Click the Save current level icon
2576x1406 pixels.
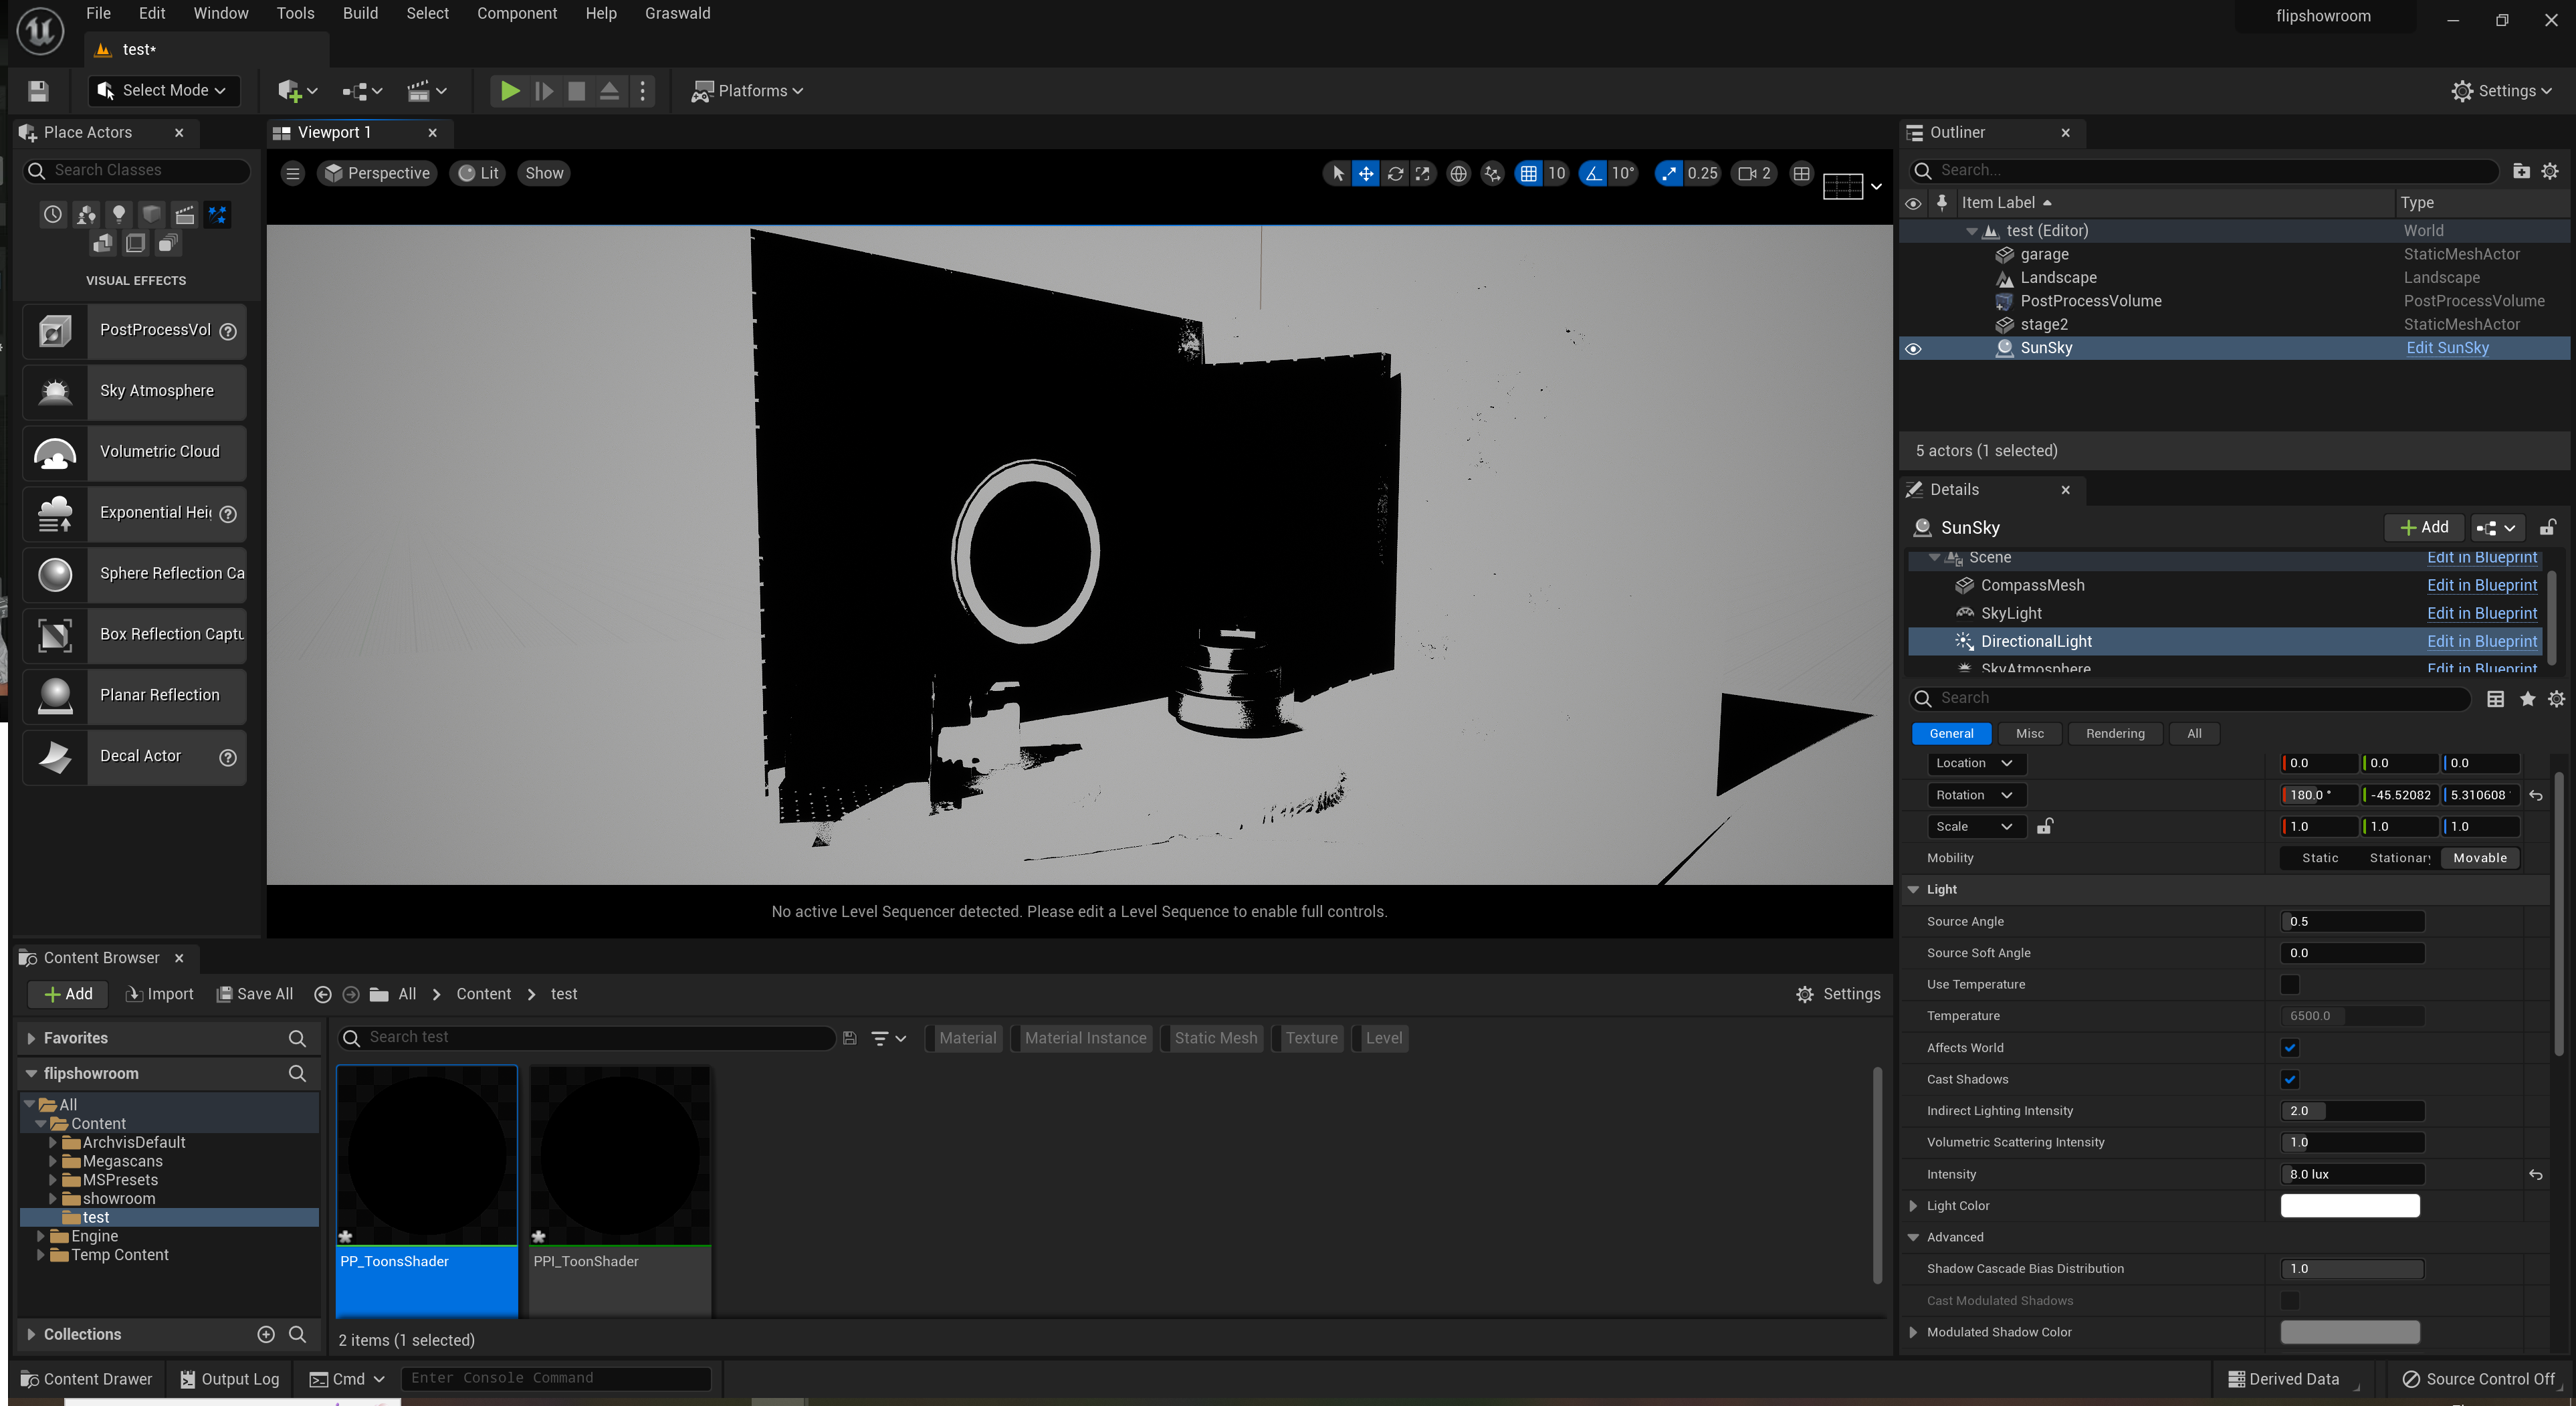[38, 91]
